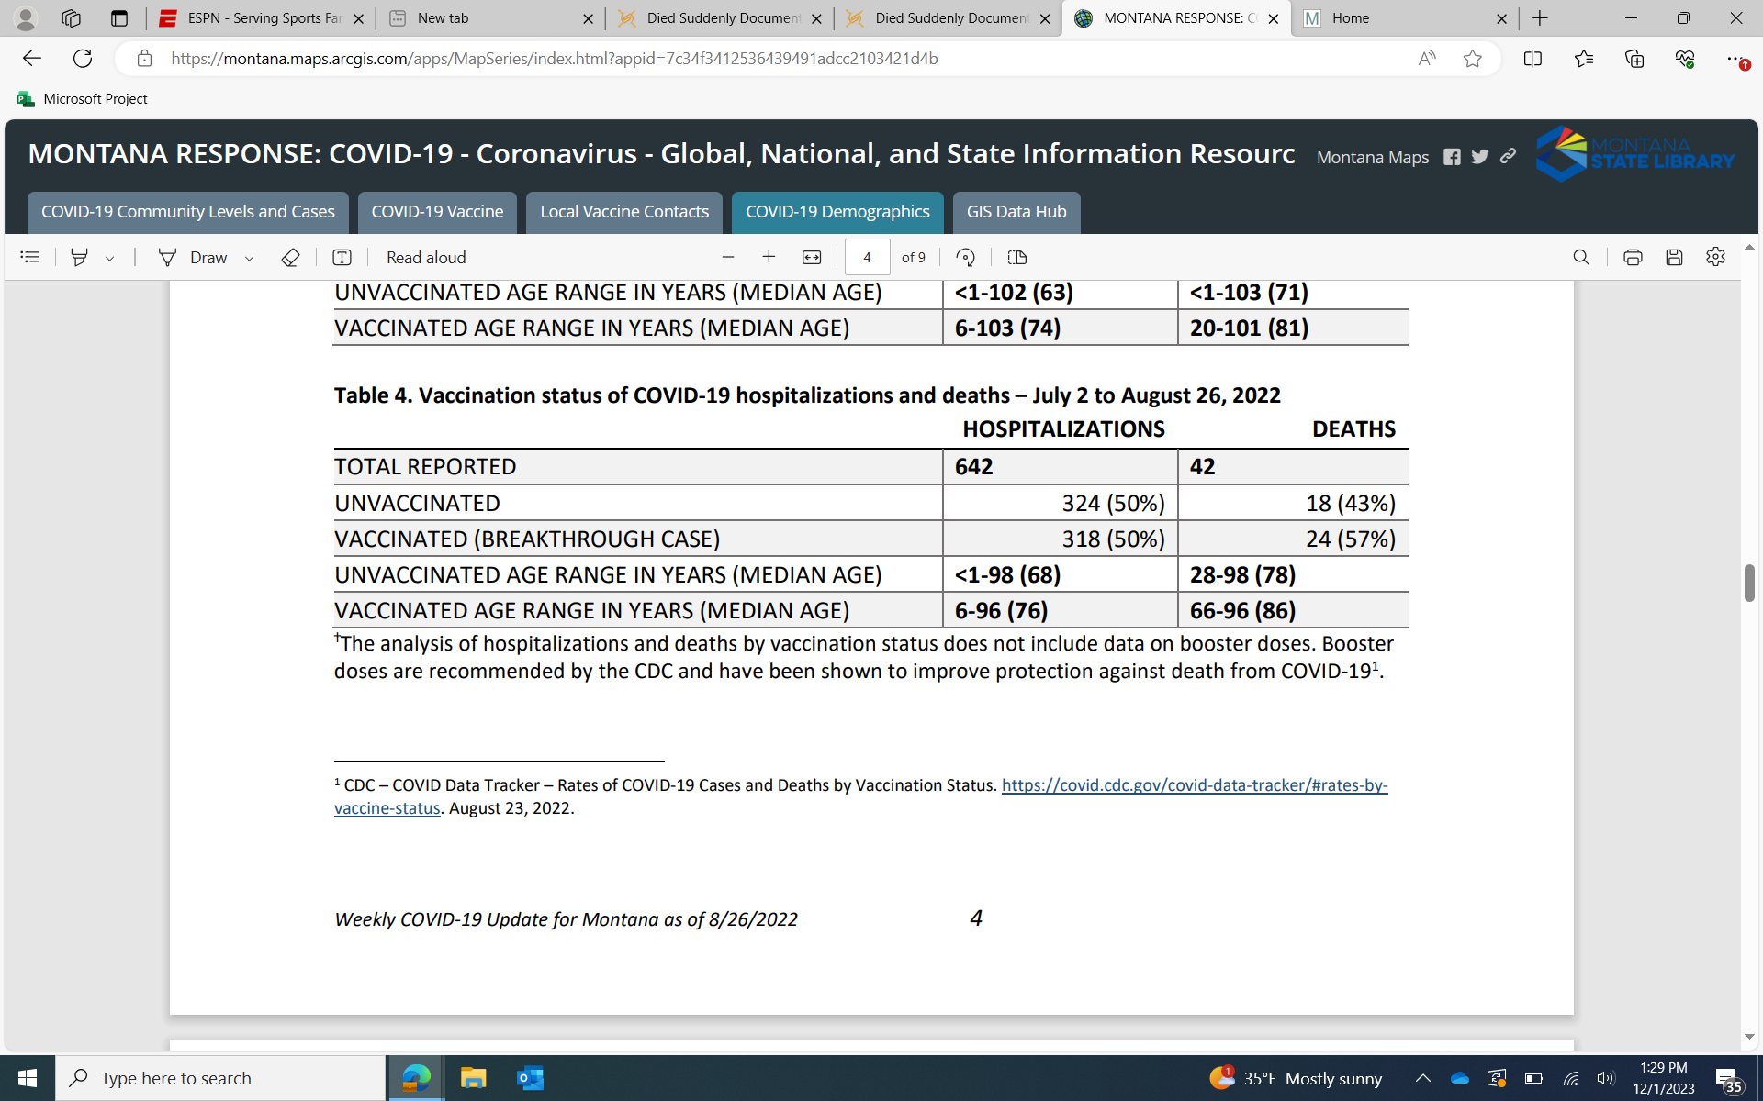Viewport: 1763px width, 1101px height.
Task: Switch to the COVID-19 Vaccine tab
Action: point(437,212)
